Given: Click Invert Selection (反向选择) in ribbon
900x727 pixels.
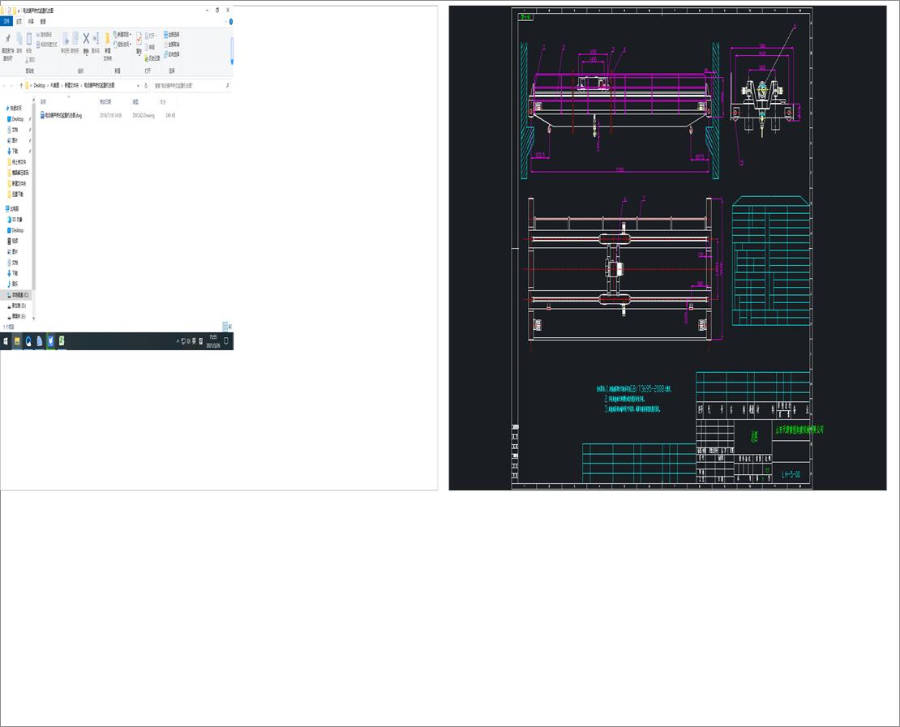Looking at the screenshot, I should (x=172, y=54).
